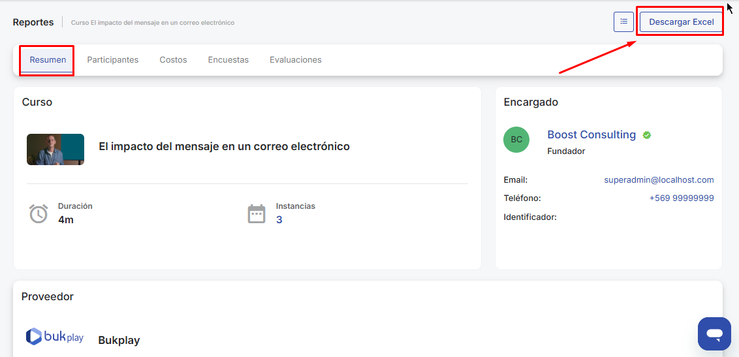739x357 pixels.
Task: Click the superadmin@localhost.com email link
Action: 659,180
